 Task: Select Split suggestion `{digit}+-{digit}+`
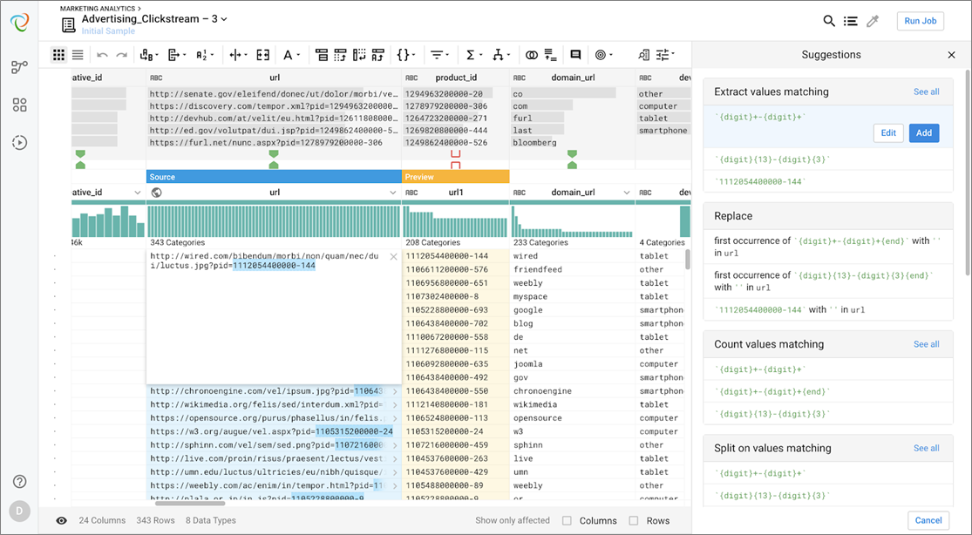click(828, 474)
